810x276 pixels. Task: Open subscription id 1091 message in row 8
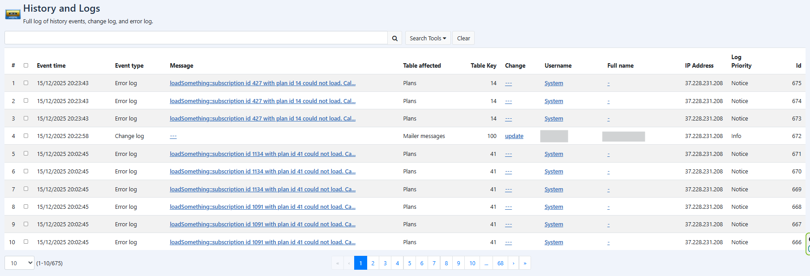262,207
